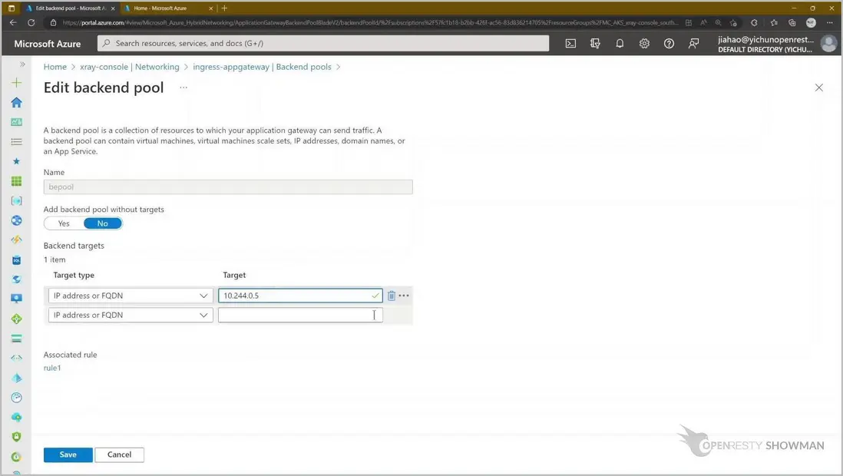Open Directories and subscriptions filter icon
The image size is (843, 476).
pyautogui.click(x=595, y=44)
